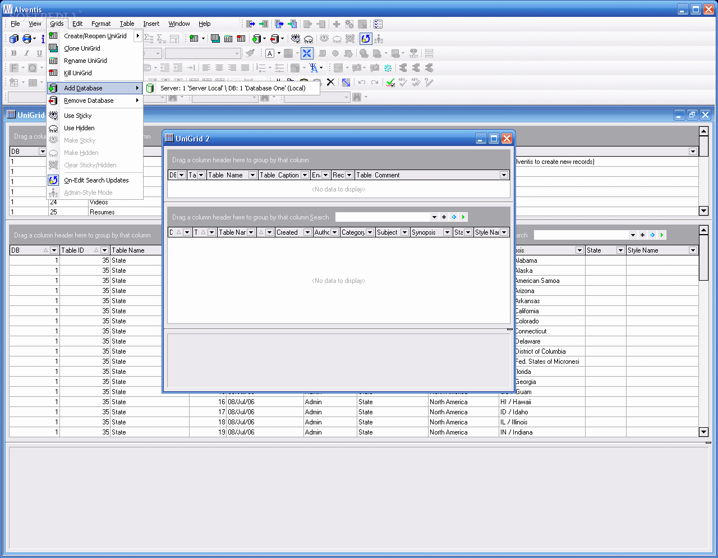Open Table Comment filter dropdown in UniGrid 2
Viewport: 718px width, 558px height.
coord(504,175)
